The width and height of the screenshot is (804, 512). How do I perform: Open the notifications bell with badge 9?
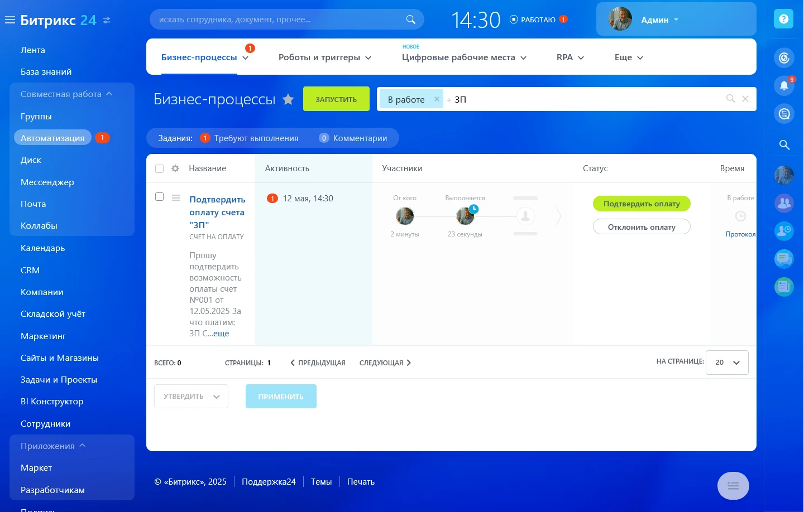pos(784,85)
